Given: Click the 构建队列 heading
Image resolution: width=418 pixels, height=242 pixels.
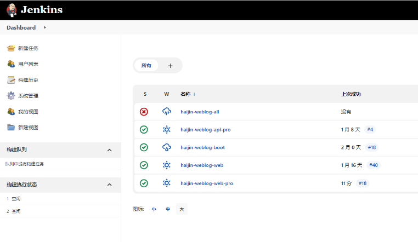Looking at the screenshot, I should [16, 149].
